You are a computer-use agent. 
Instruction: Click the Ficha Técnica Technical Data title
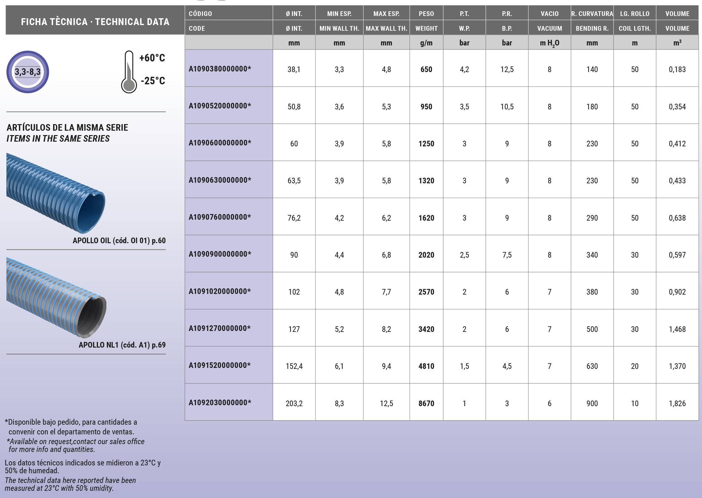(x=95, y=22)
